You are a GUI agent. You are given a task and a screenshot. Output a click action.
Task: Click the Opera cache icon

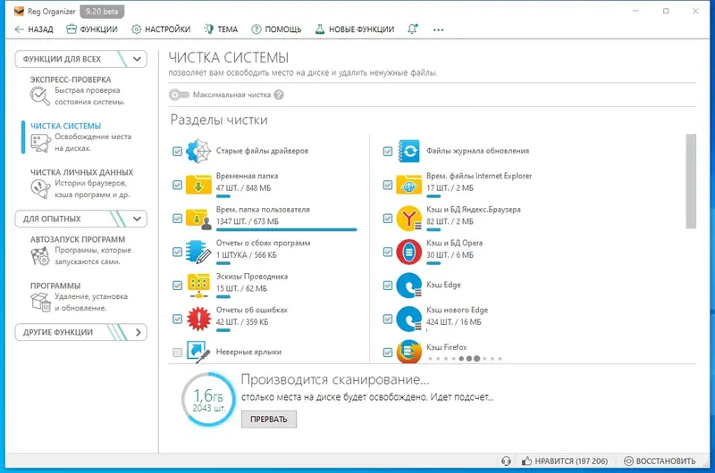coord(408,252)
